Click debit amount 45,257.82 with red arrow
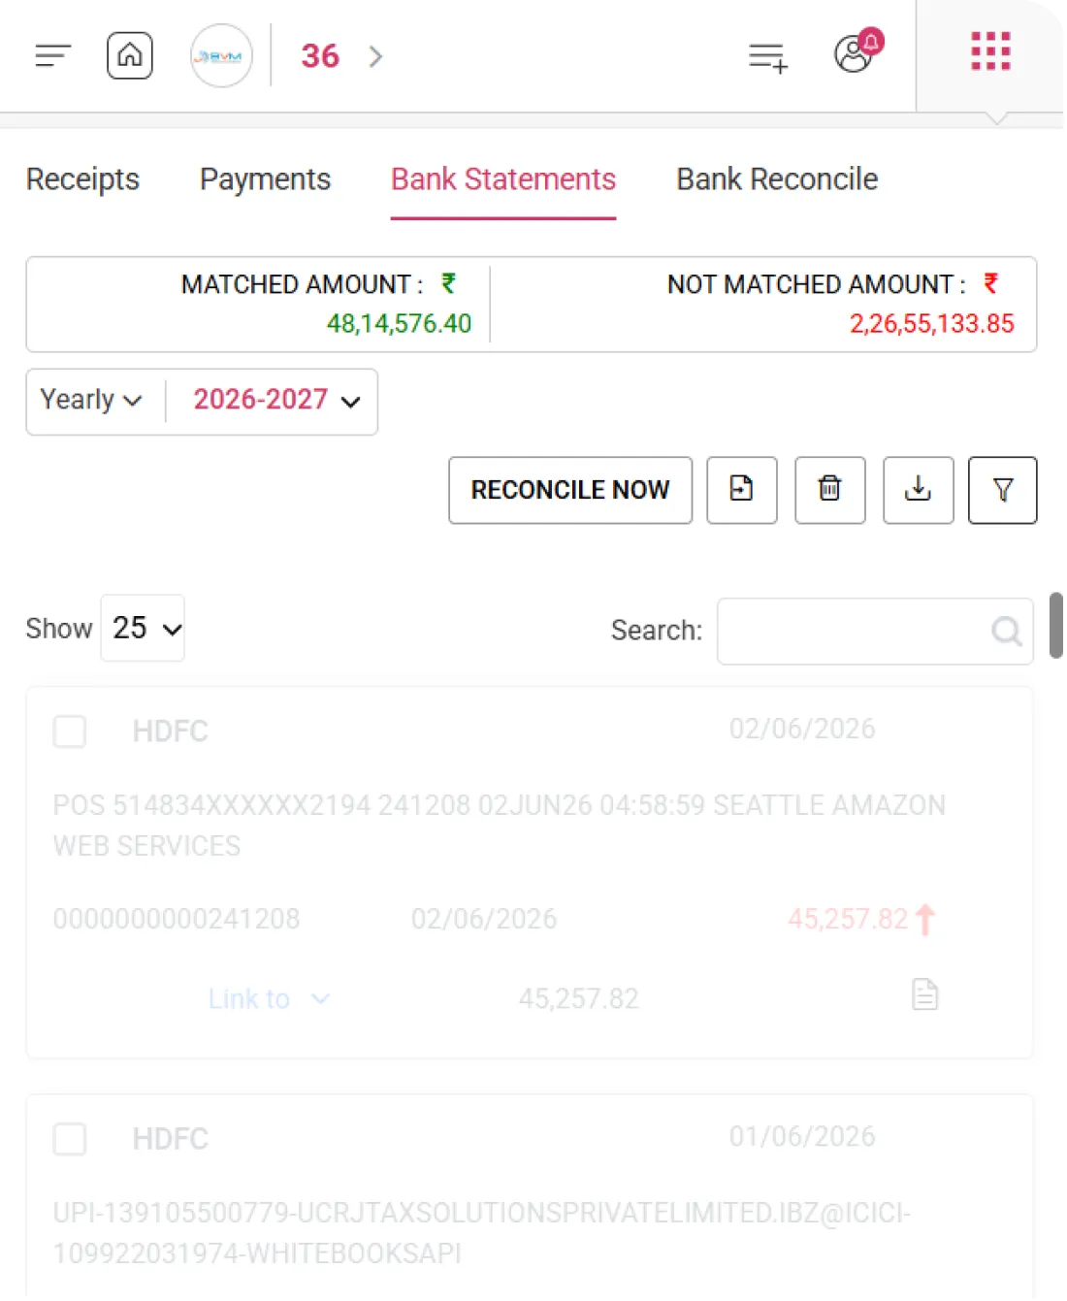1067x1301 pixels. point(862,919)
